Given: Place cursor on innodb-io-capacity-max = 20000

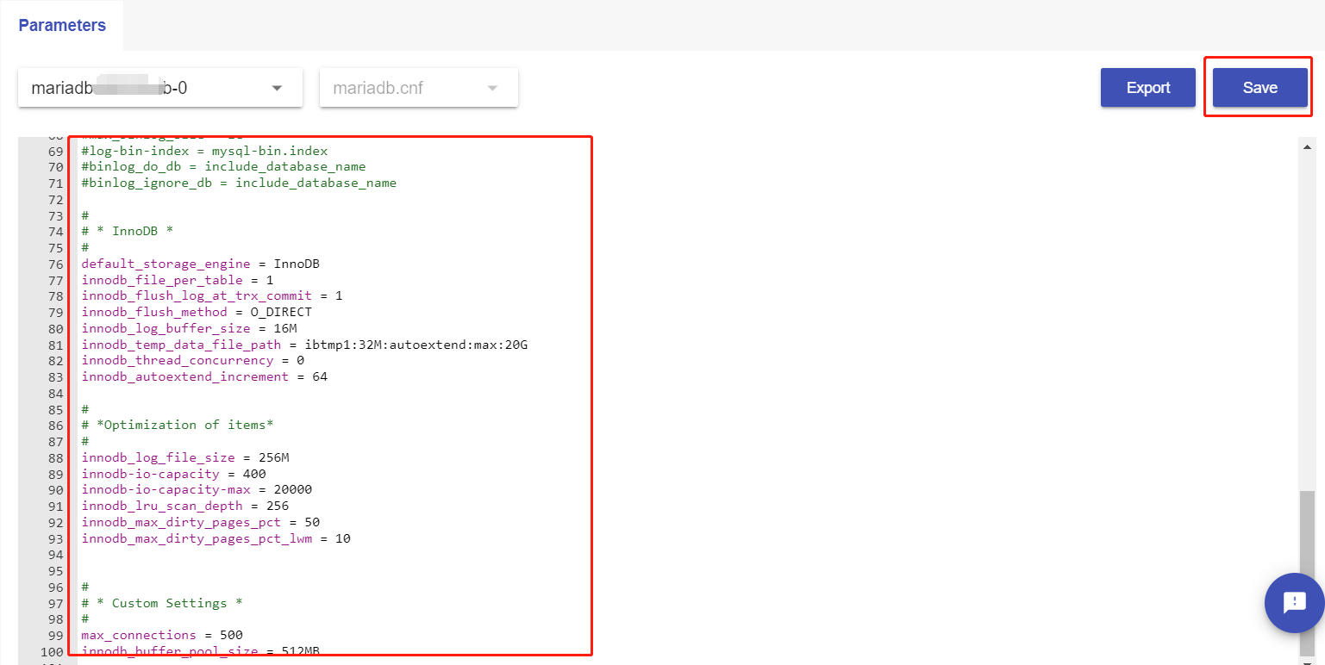Looking at the screenshot, I should pos(197,489).
